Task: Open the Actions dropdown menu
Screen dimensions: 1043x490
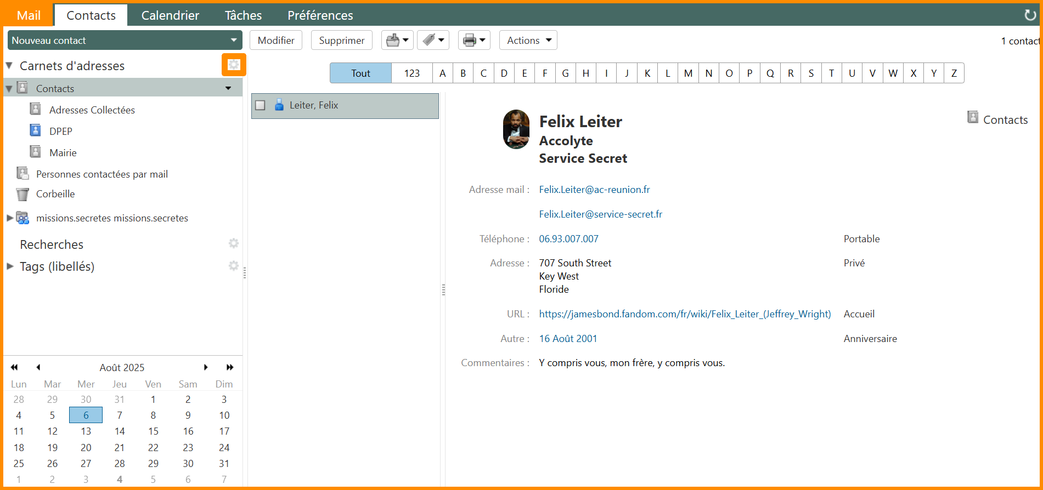Action: coord(528,40)
